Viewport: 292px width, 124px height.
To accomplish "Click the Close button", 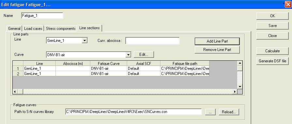I will 272,36.
